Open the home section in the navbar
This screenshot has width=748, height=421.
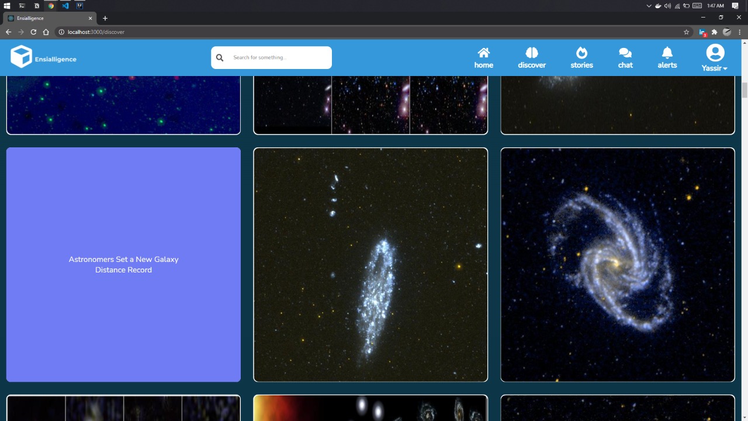(x=483, y=57)
